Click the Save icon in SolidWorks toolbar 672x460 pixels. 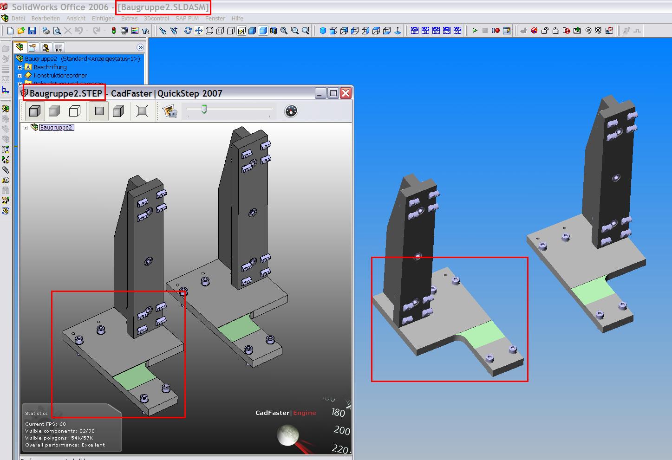pos(32,31)
